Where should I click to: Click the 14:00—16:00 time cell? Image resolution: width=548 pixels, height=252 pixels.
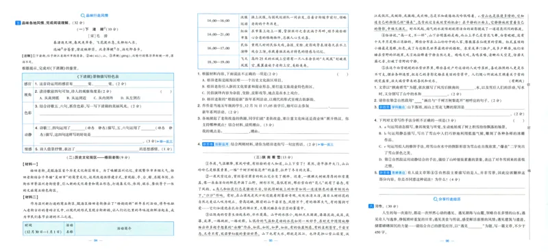tap(218, 21)
